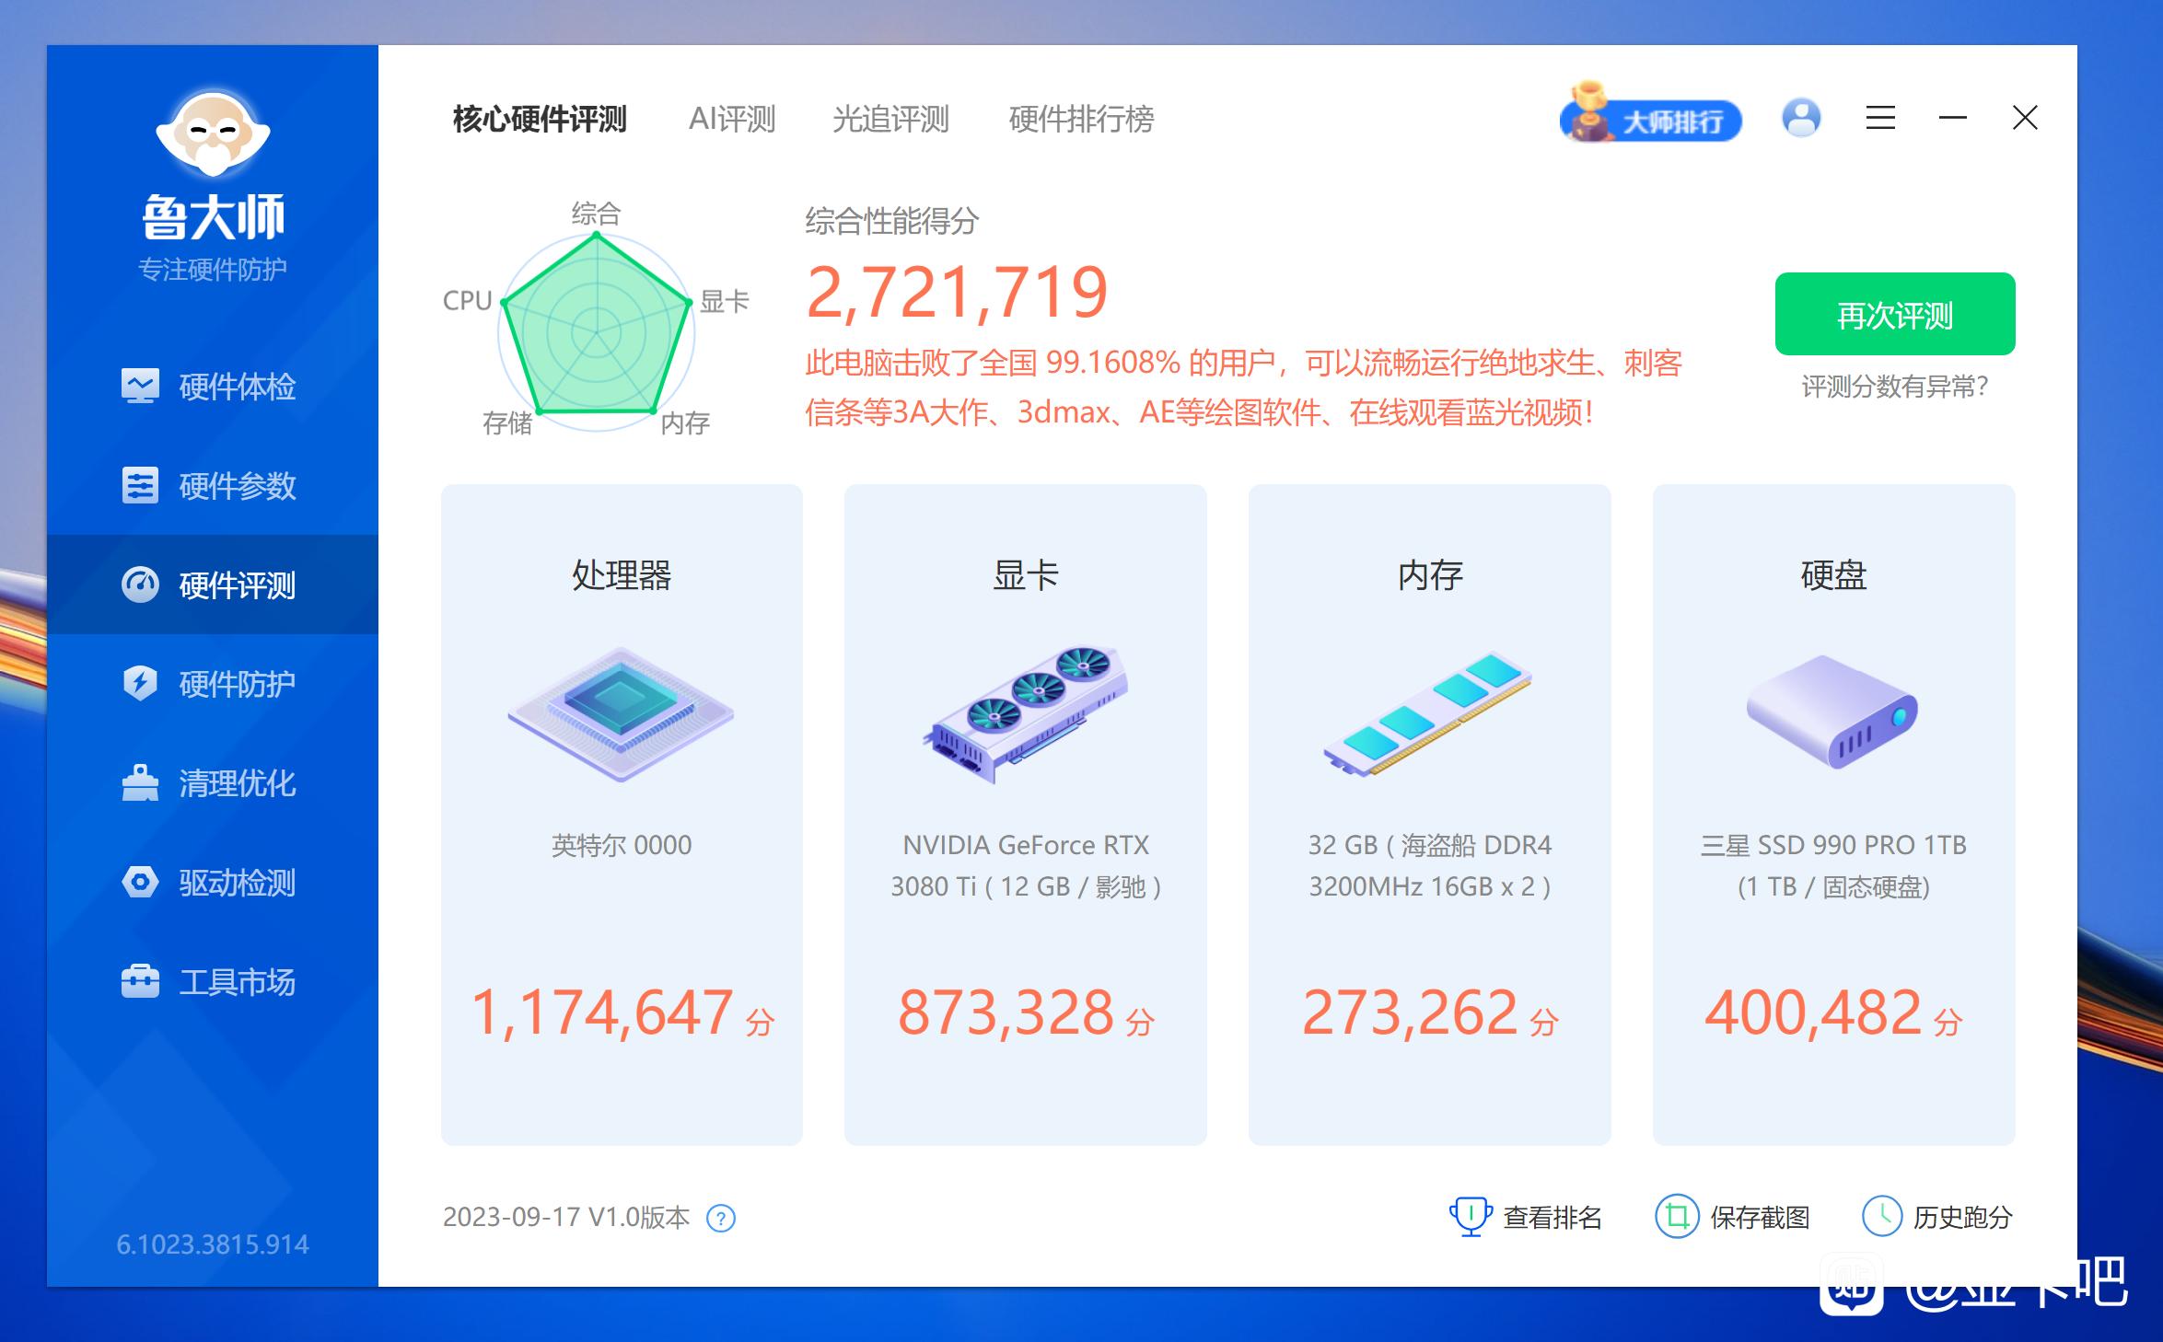Click the 保存截图 link
This screenshot has width=2163, height=1342.
1732,1218
